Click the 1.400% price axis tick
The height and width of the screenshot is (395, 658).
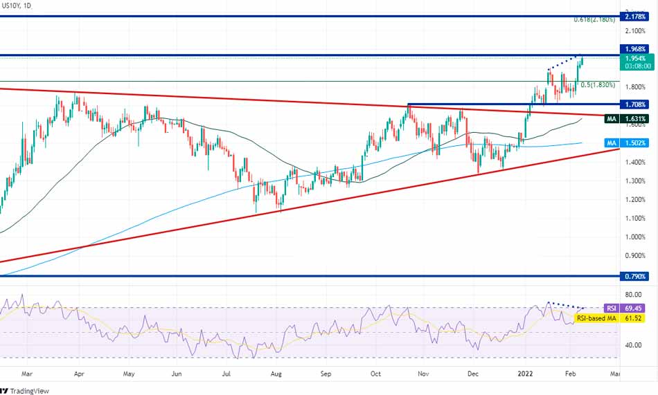point(635,162)
